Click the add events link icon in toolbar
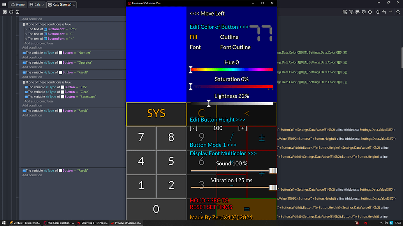The image size is (403, 226). pos(357,12)
